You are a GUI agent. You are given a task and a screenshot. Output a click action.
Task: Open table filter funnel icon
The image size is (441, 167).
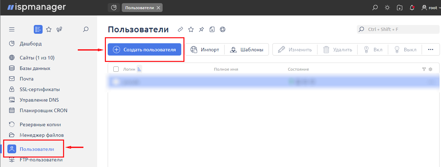(x=424, y=69)
